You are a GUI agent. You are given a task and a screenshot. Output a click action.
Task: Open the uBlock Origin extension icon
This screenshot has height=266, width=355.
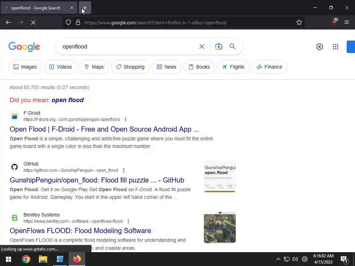[335, 21]
